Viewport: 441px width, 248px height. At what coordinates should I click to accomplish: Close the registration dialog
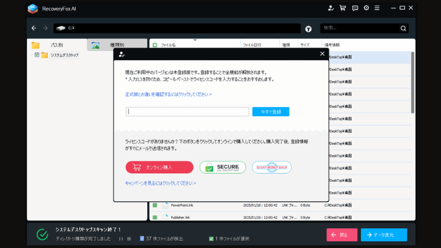point(322,53)
